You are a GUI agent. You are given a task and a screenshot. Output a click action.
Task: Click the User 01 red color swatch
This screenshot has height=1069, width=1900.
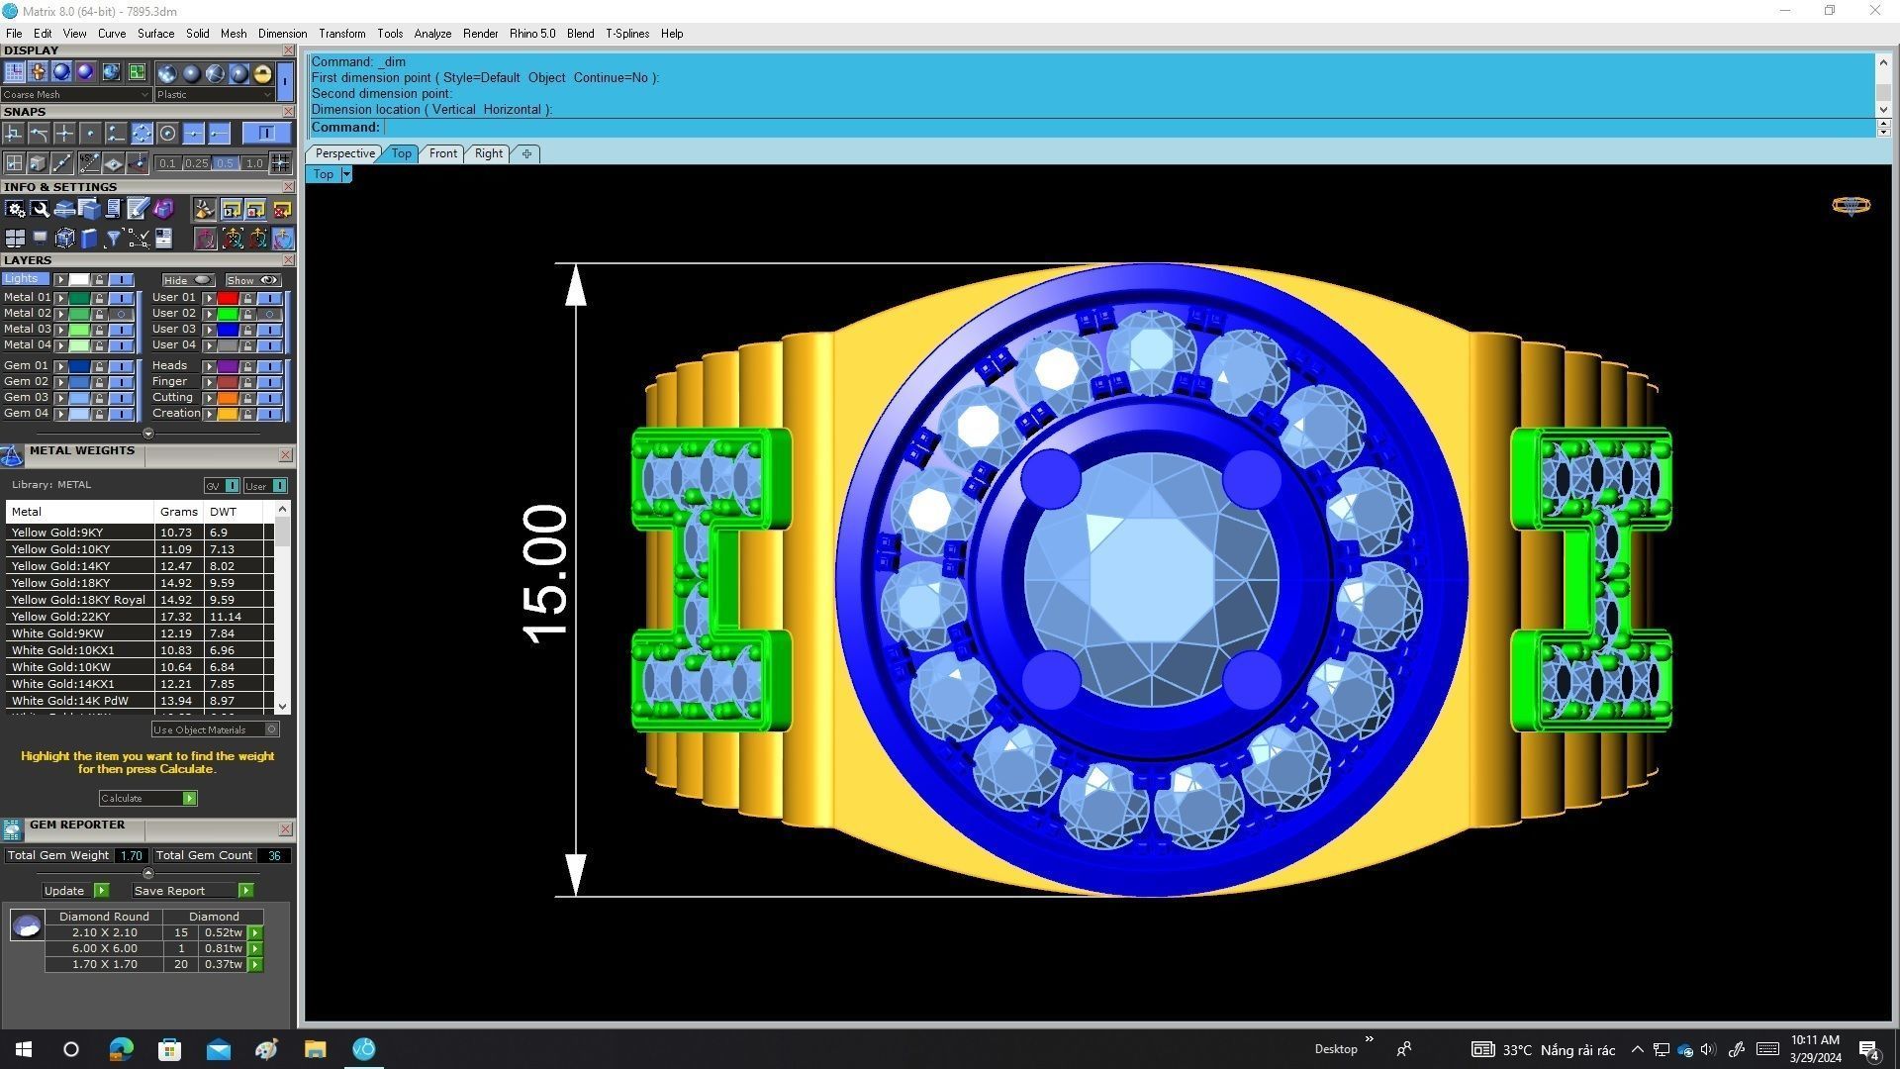[228, 298]
